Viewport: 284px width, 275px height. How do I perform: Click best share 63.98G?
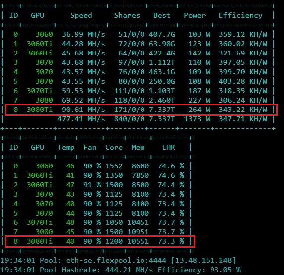pos(162,44)
